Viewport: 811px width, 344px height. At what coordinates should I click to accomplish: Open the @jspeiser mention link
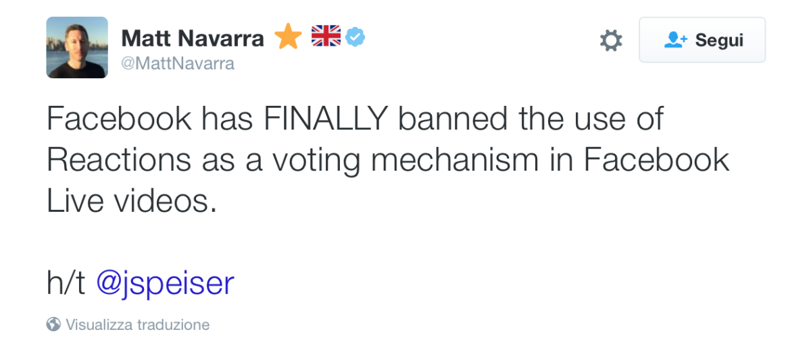click(165, 283)
